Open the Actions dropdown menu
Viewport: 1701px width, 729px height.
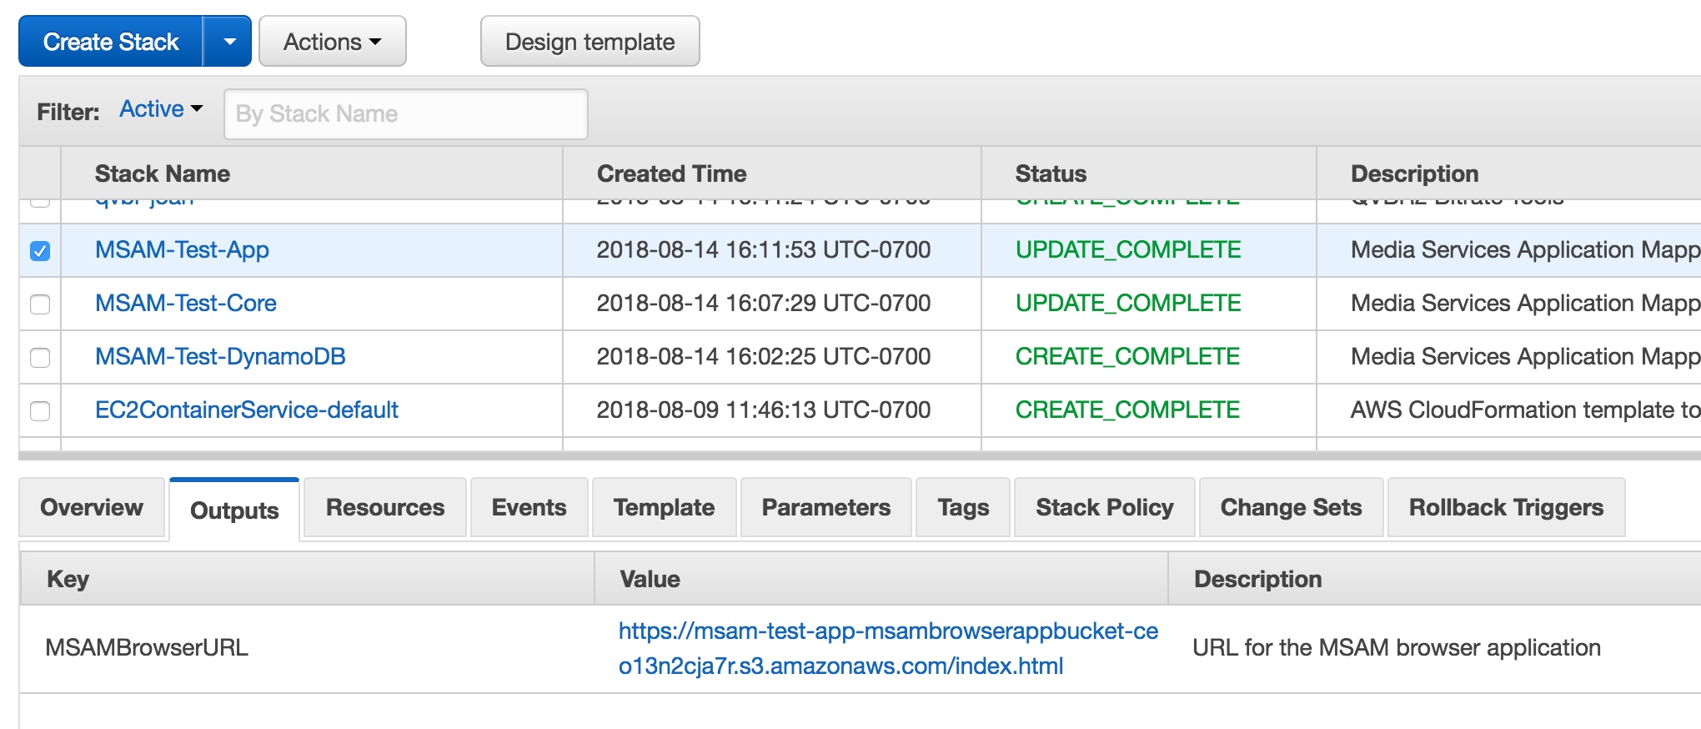pyautogui.click(x=333, y=41)
